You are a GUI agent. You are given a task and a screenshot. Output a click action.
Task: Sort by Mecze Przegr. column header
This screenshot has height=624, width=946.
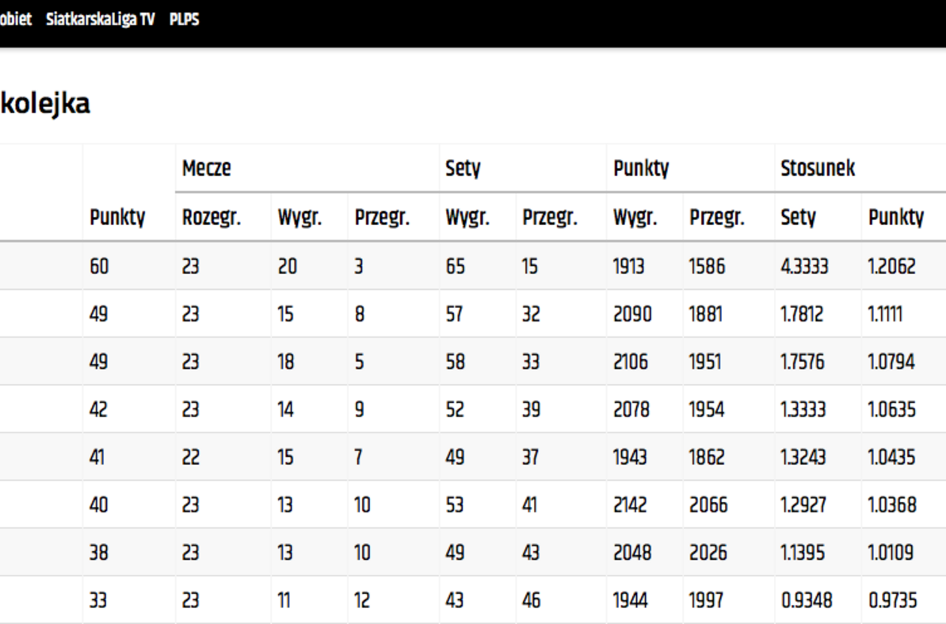coord(382,217)
